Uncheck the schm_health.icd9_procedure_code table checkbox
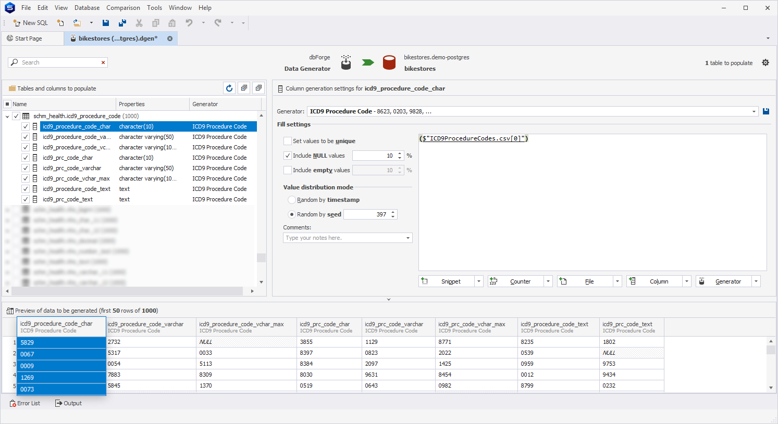The height and width of the screenshot is (424, 778). [16, 116]
